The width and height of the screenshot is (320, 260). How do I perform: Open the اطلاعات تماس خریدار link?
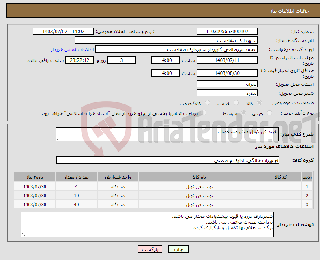click(72, 49)
